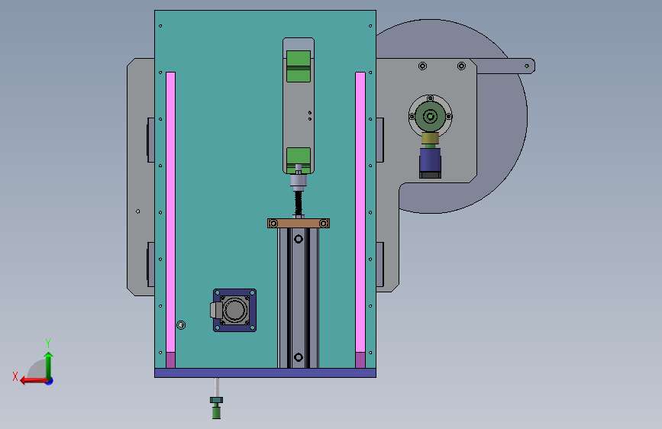Select the dark blue square connector housing
This screenshot has height=429, width=662.
pyautogui.click(x=234, y=311)
